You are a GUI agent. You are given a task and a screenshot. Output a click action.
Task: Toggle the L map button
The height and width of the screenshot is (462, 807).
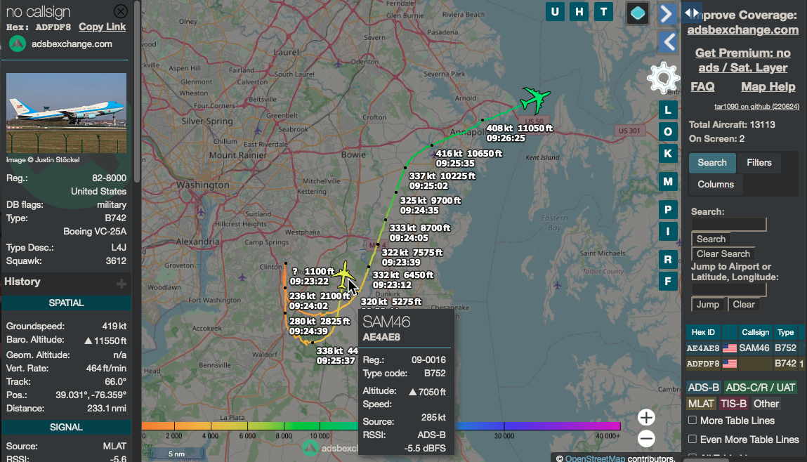tap(668, 110)
